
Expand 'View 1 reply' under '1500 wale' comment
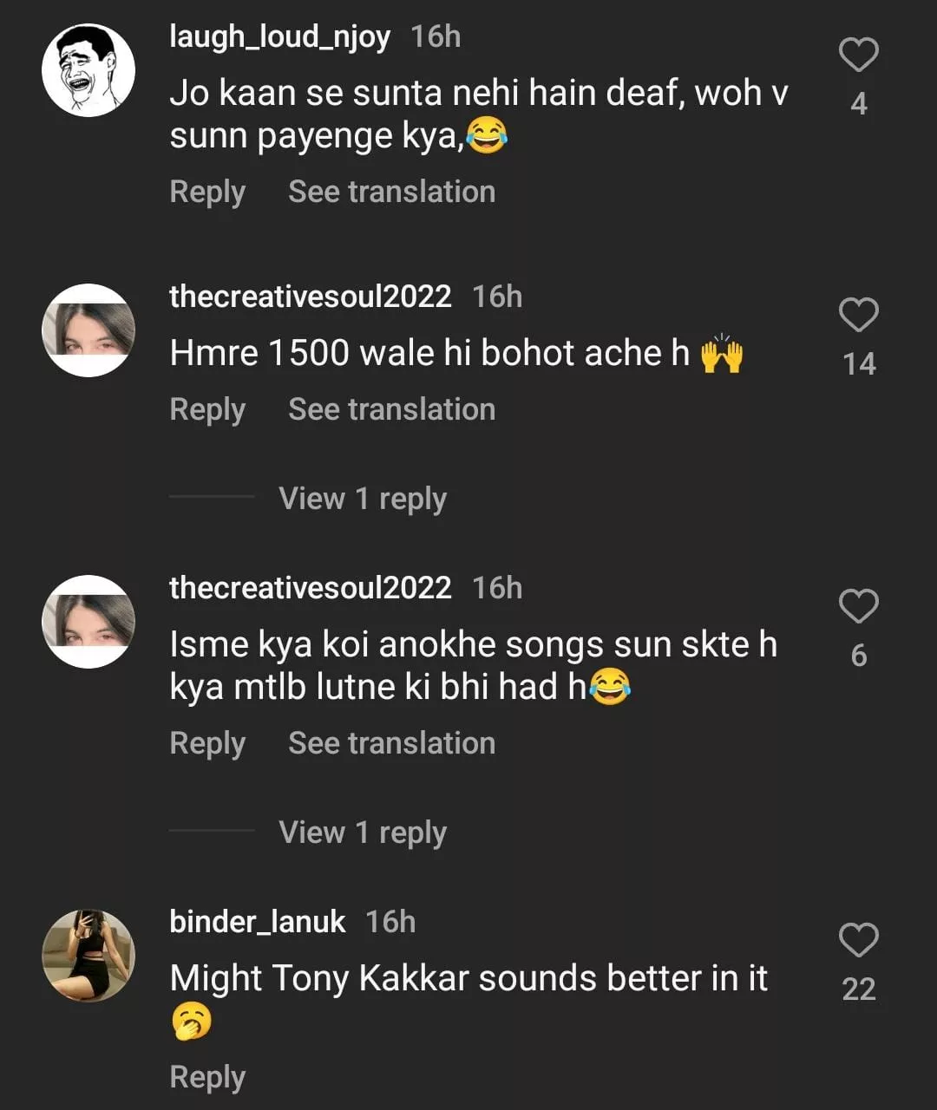pyautogui.click(x=362, y=499)
